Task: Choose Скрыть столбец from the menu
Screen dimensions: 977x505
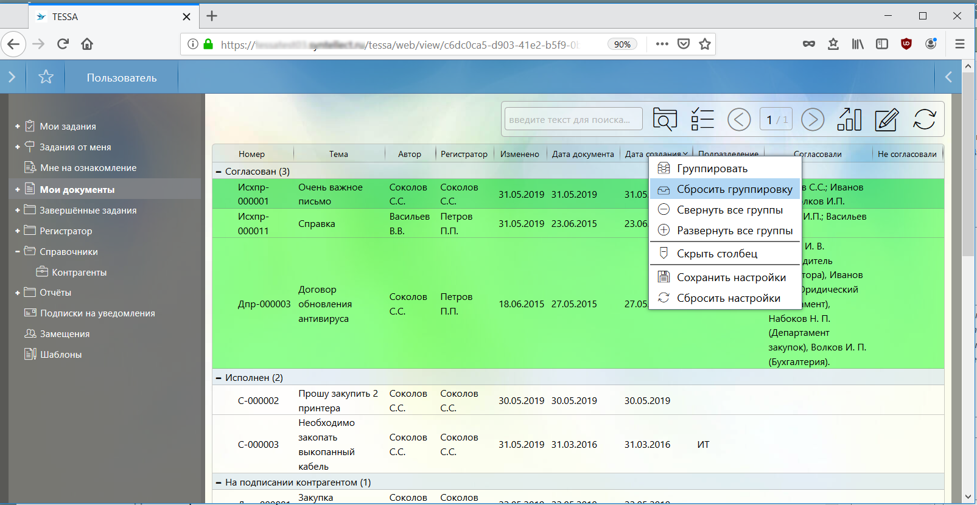Action: point(717,254)
